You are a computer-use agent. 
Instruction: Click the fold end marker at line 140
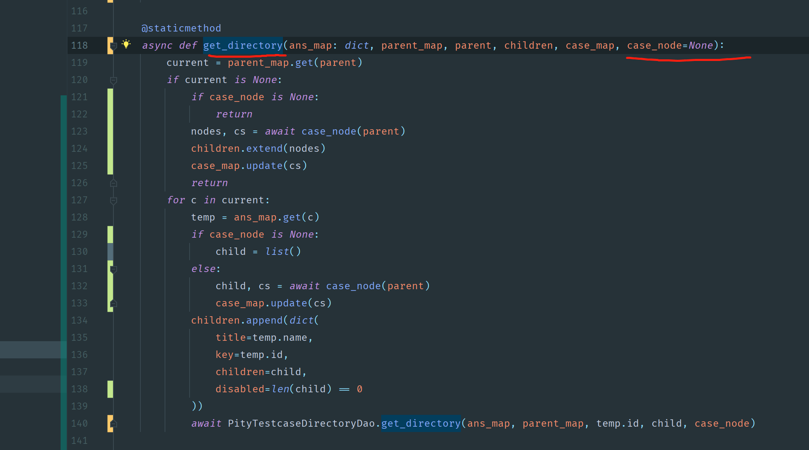tap(114, 423)
